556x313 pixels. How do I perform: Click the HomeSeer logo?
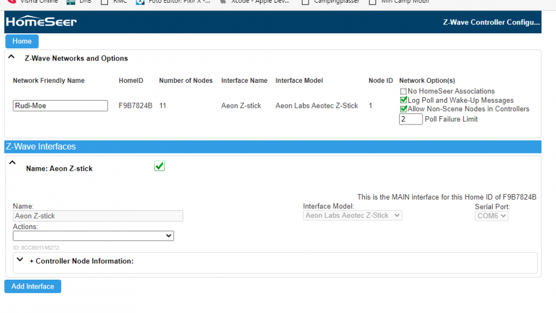[x=41, y=22]
